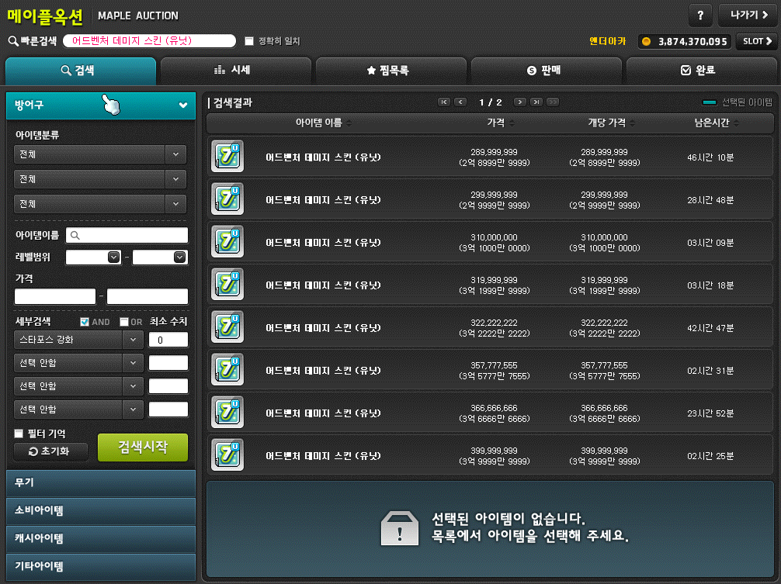The height and width of the screenshot is (584, 781).
Task: Click the 초기화 reset button
Action: (50, 451)
